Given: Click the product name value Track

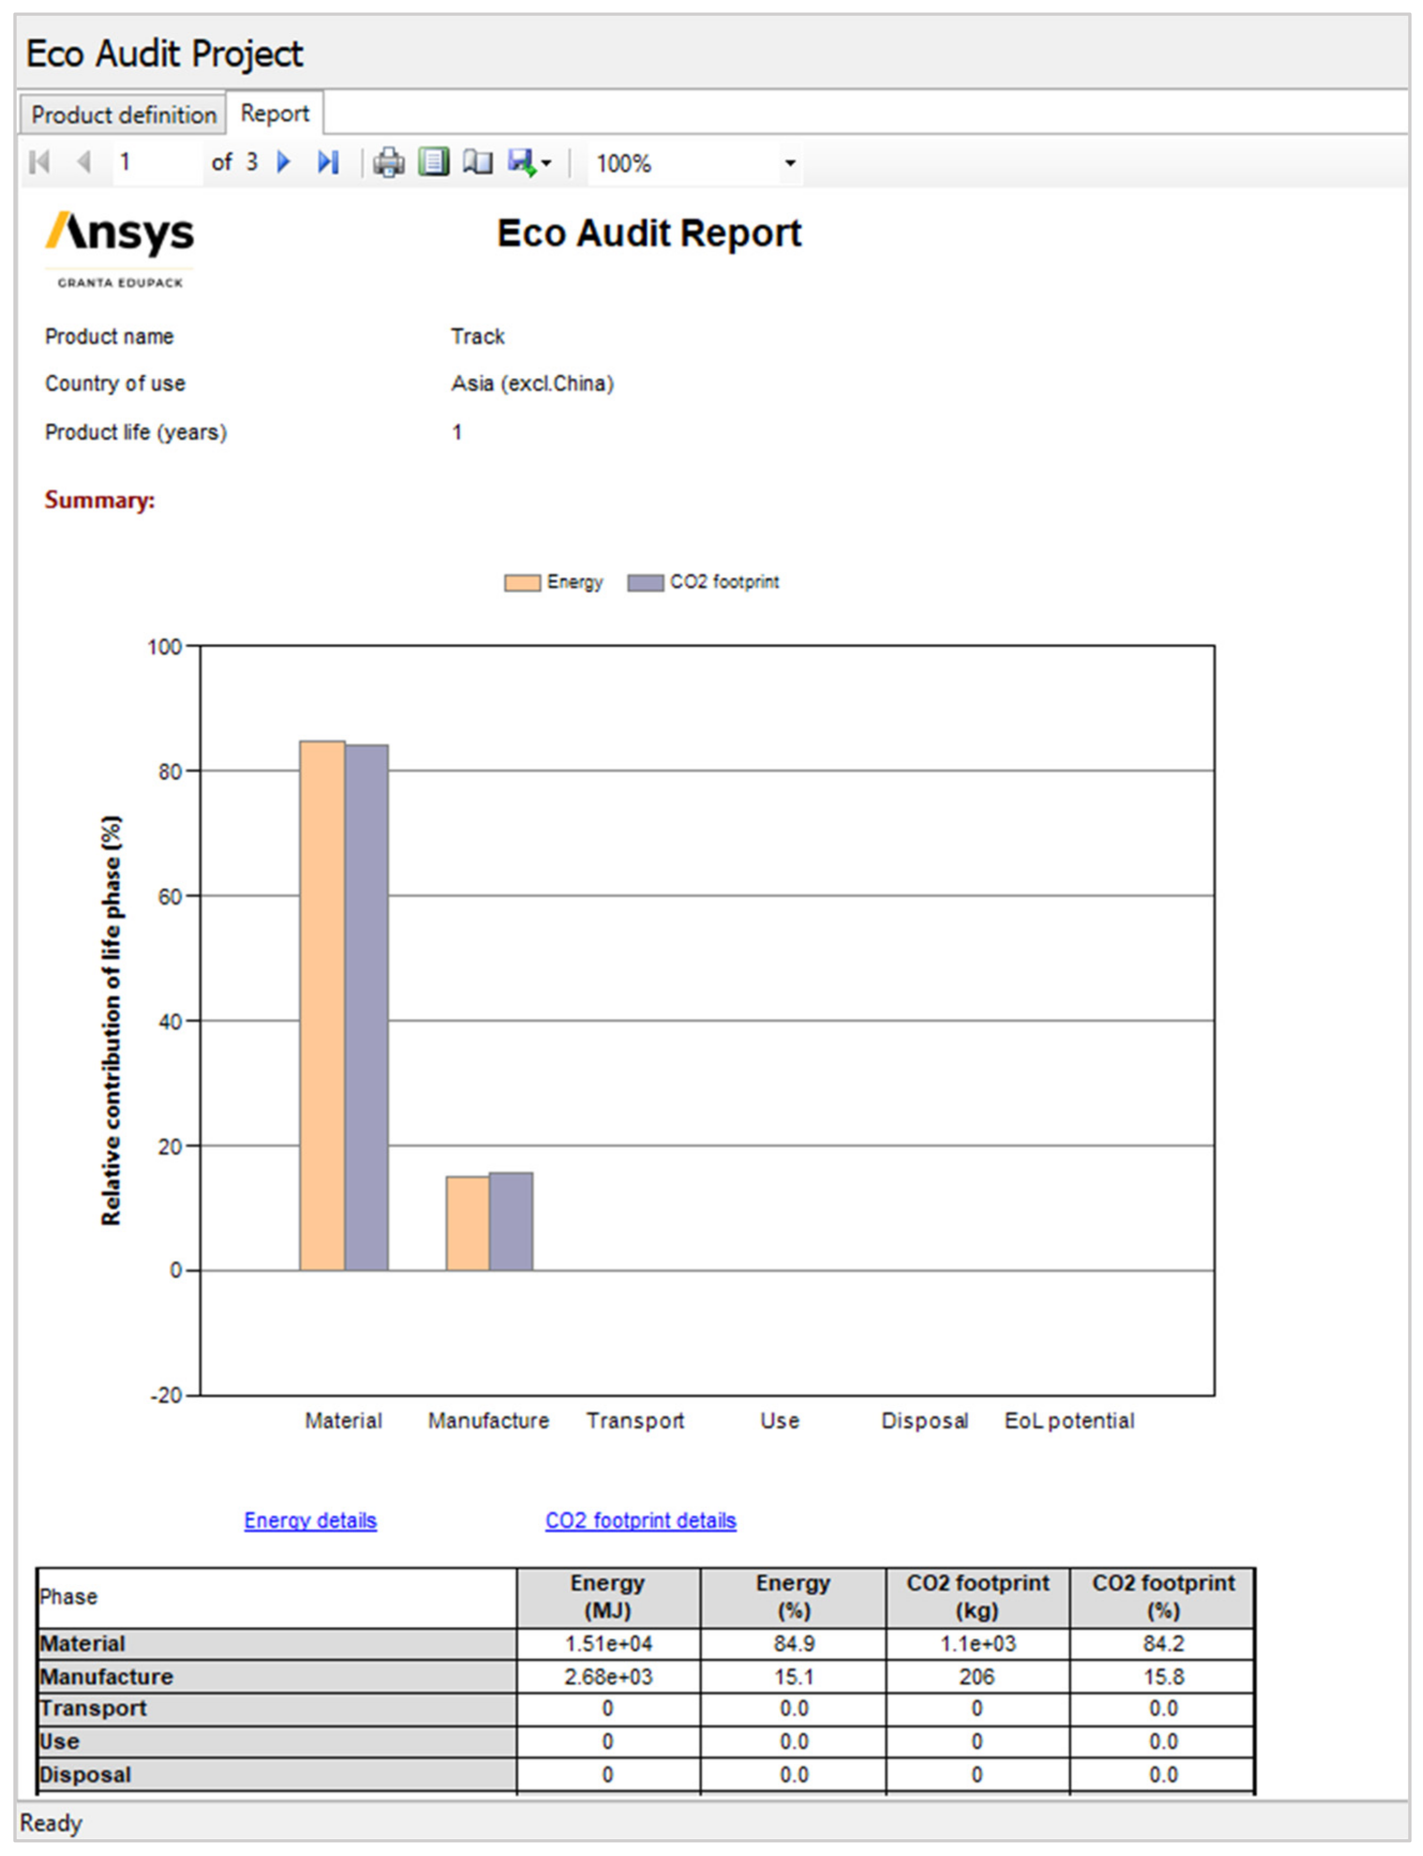Looking at the screenshot, I should tap(477, 336).
